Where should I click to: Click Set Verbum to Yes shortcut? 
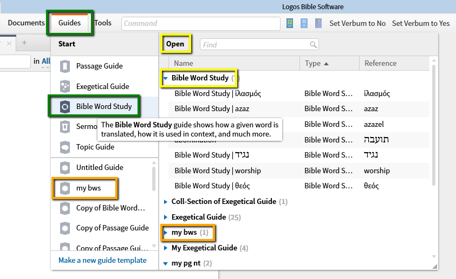(420, 23)
